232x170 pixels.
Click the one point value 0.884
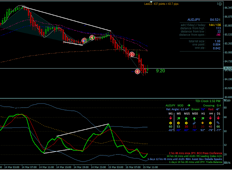point(217,45)
